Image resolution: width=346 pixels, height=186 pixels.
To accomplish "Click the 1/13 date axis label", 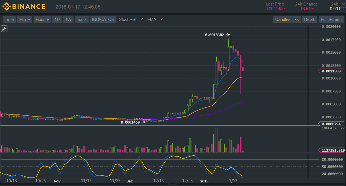I will click(x=233, y=181).
